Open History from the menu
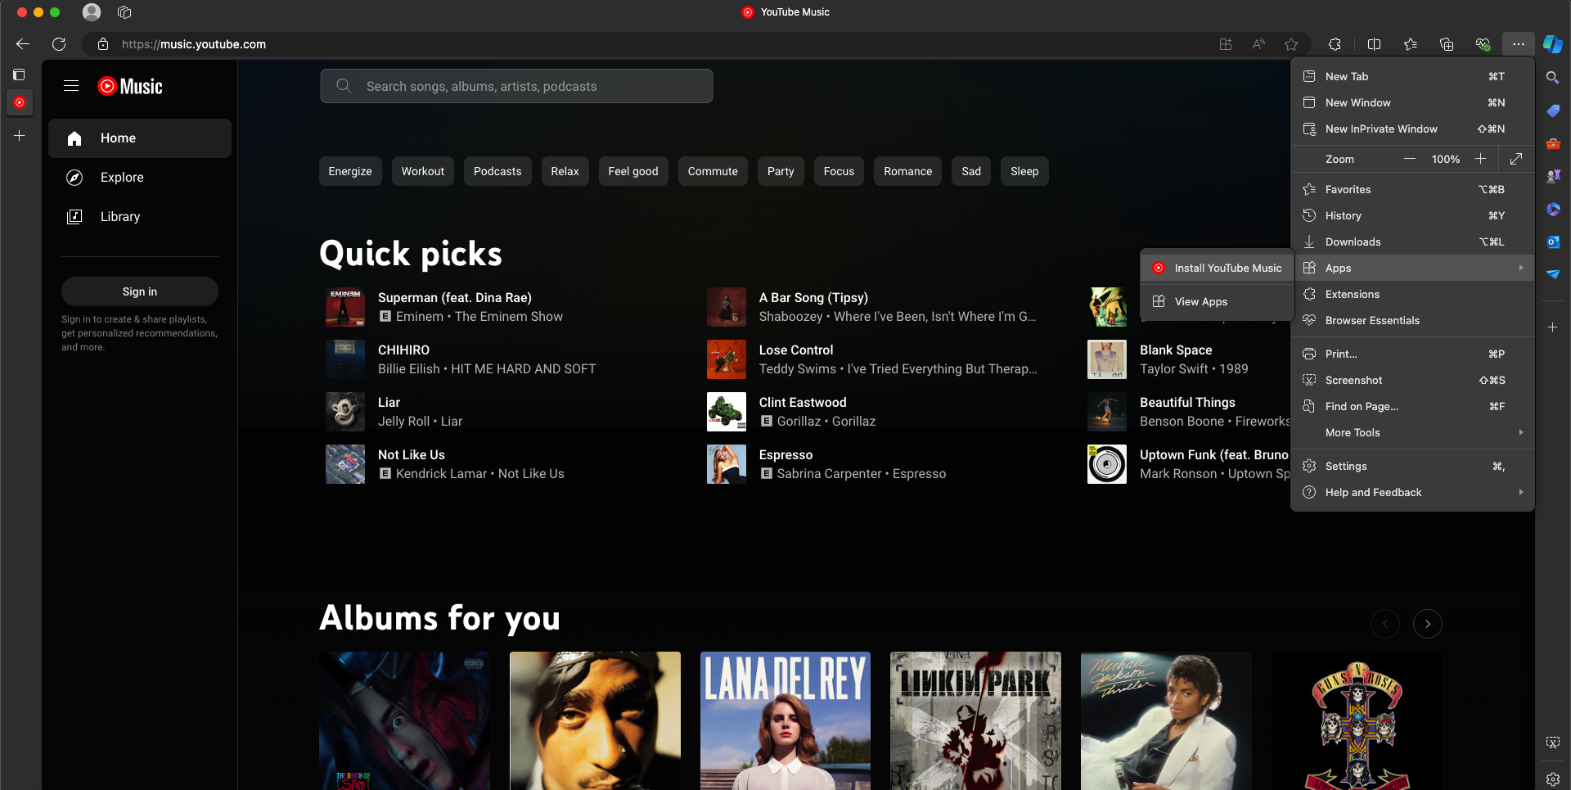Screen dimensions: 1571x790 [x=1413, y=215]
